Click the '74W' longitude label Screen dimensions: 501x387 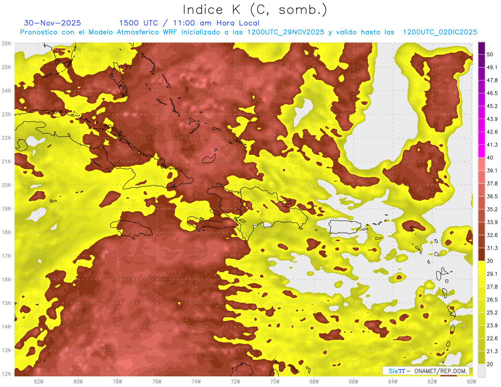[196, 382]
